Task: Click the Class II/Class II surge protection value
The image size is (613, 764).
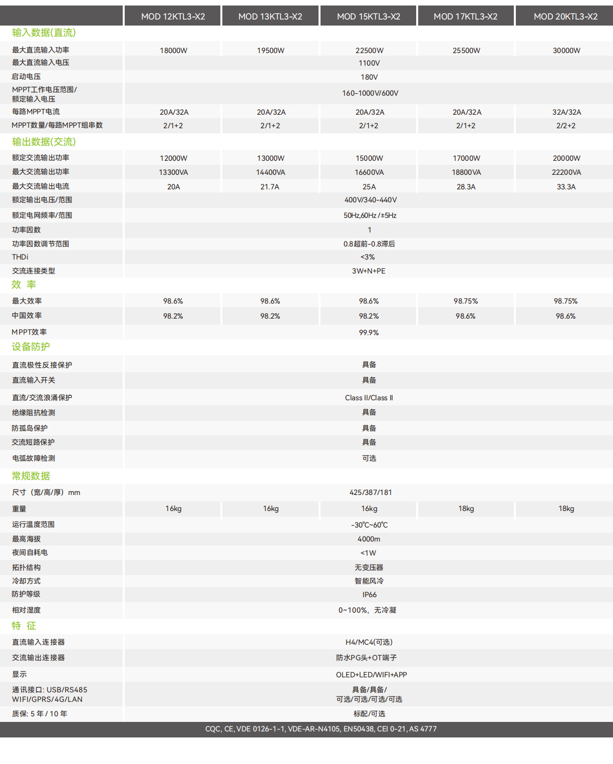Action: (369, 398)
